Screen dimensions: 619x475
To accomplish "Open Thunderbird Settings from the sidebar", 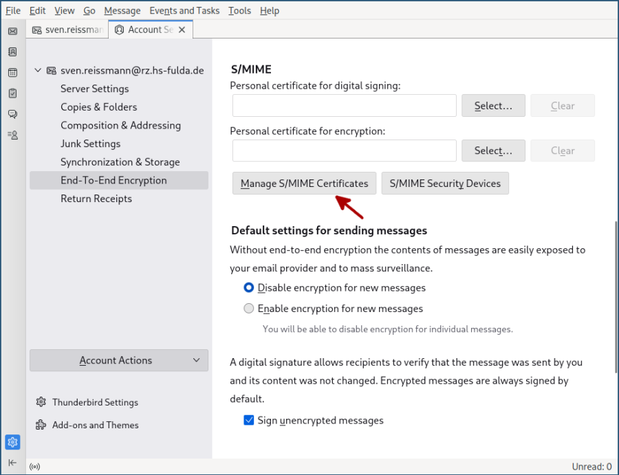I will pos(96,402).
